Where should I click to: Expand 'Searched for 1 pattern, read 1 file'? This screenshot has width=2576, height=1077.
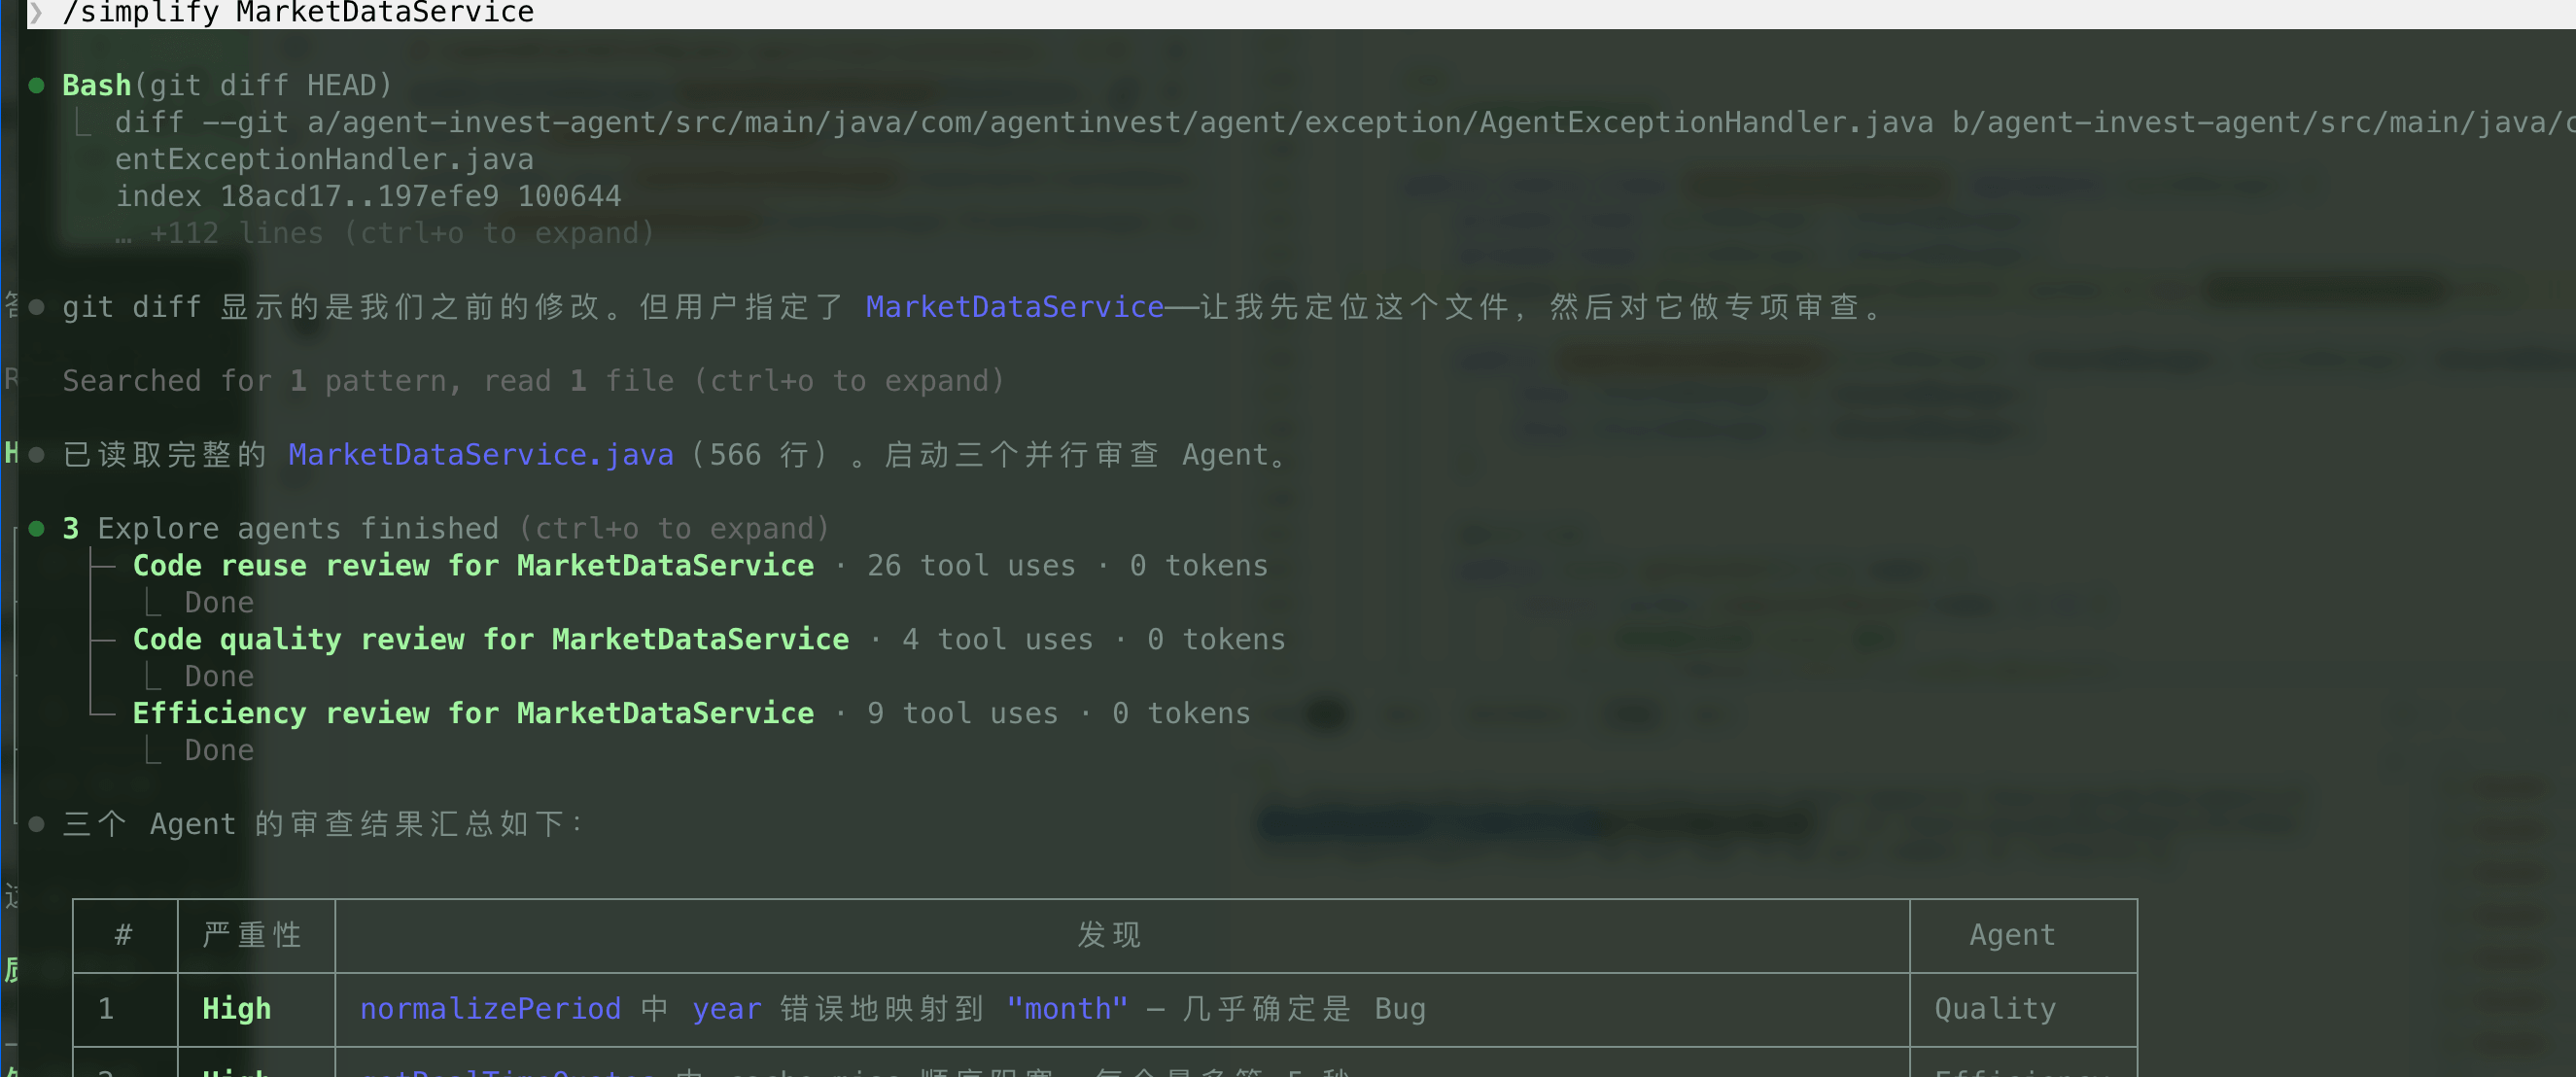pyautogui.click(x=533, y=381)
